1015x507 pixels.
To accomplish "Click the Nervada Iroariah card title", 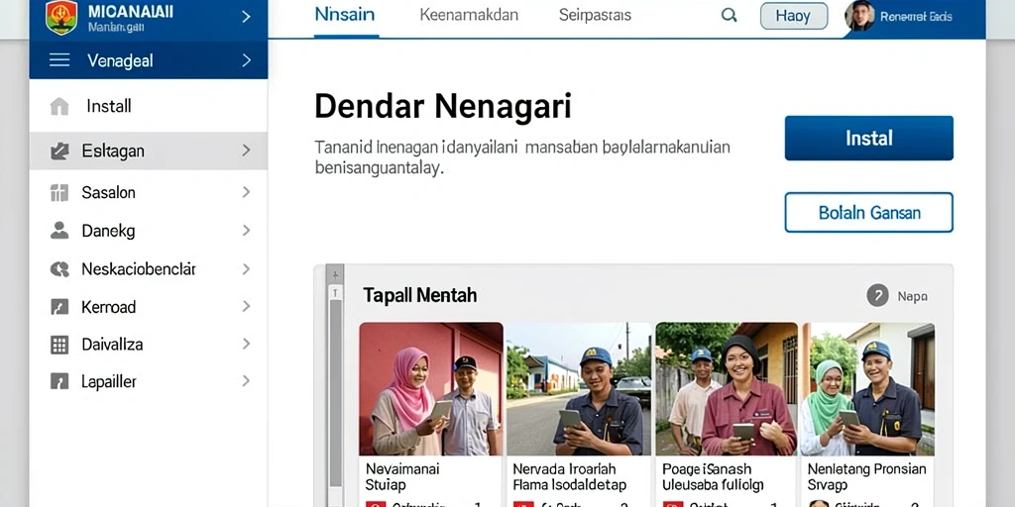I will pyautogui.click(x=570, y=476).
